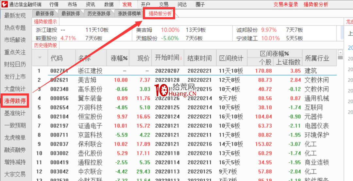The height and width of the screenshot is (181, 353).
Task: Switch to 最新涨停 tab
Action: [x=45, y=14]
